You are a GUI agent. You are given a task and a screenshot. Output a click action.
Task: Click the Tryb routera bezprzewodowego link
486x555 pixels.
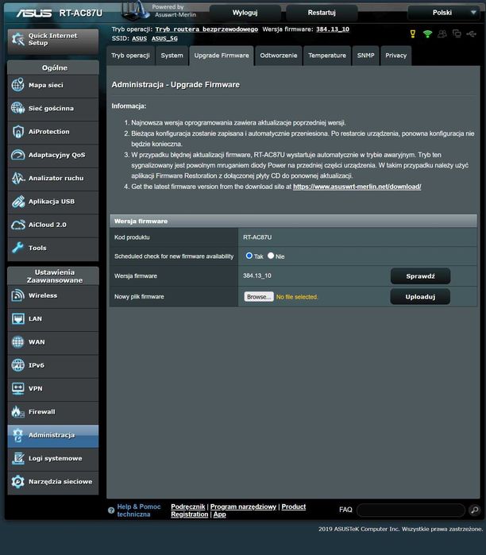(206, 29)
